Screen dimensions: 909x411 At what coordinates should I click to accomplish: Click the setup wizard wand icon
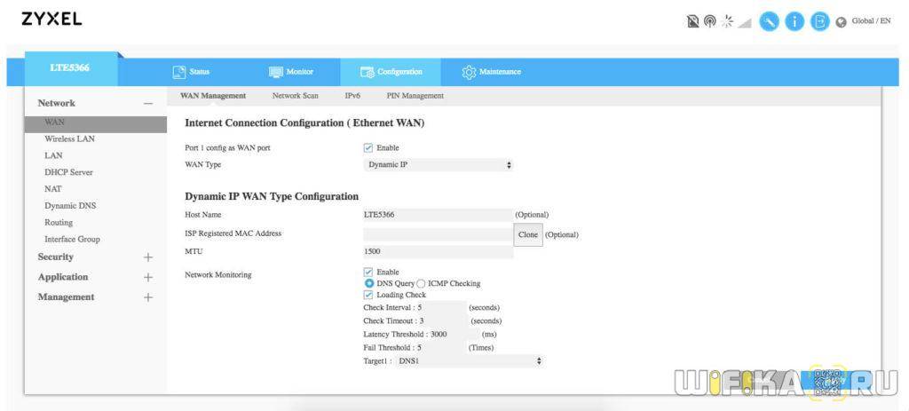coord(770,21)
